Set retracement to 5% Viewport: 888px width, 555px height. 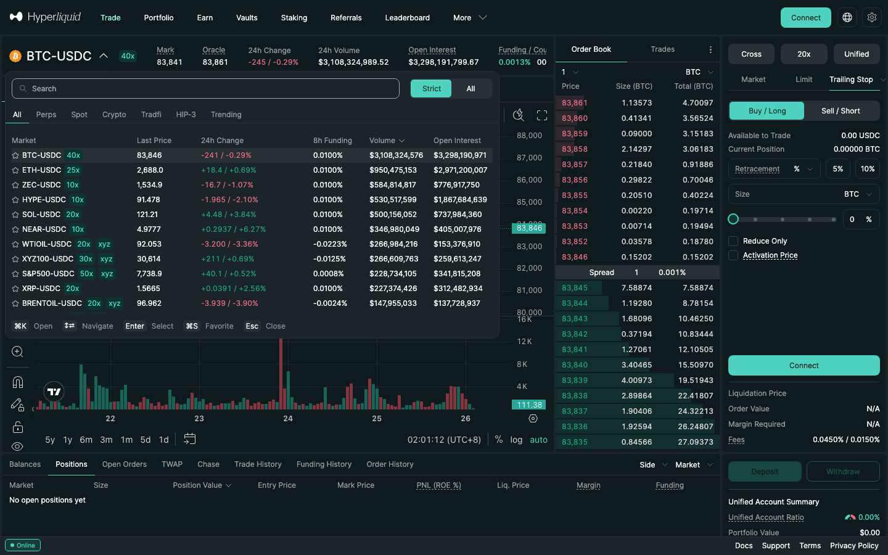click(x=838, y=169)
